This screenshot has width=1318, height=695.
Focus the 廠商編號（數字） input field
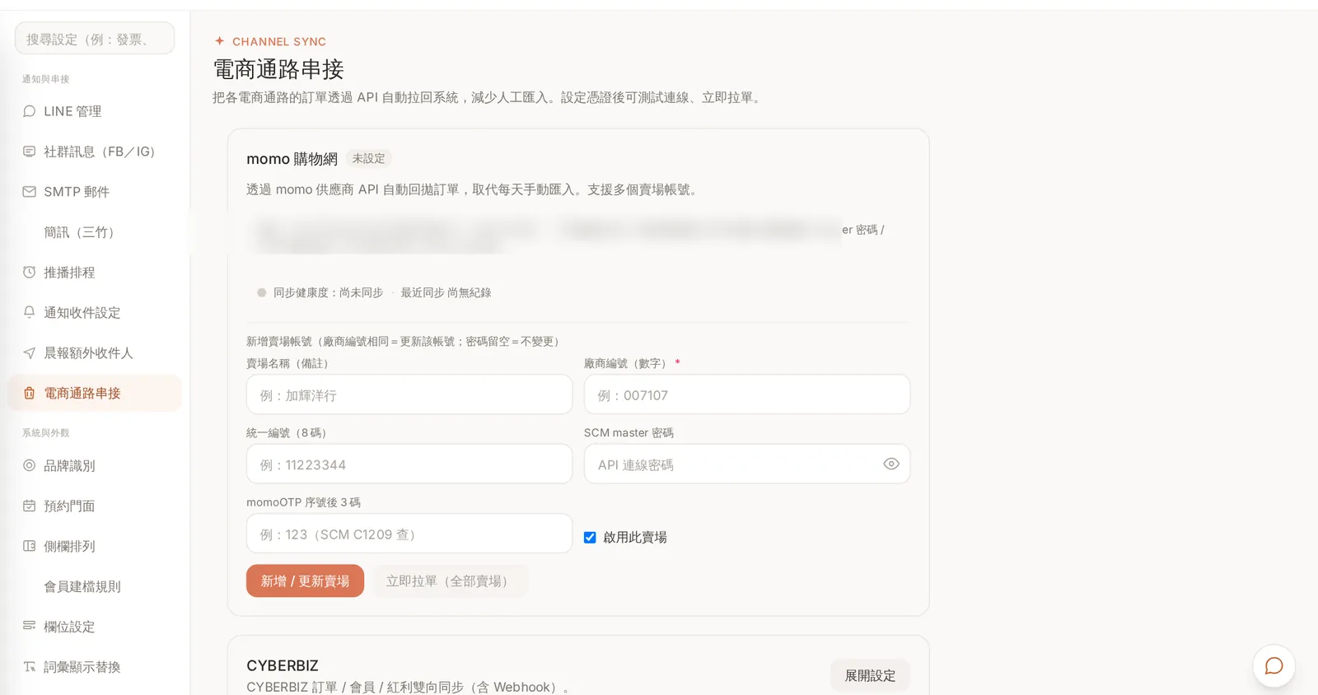click(x=747, y=395)
